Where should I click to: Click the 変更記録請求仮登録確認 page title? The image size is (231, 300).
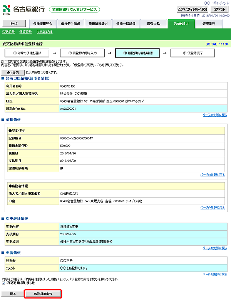pos(22,44)
